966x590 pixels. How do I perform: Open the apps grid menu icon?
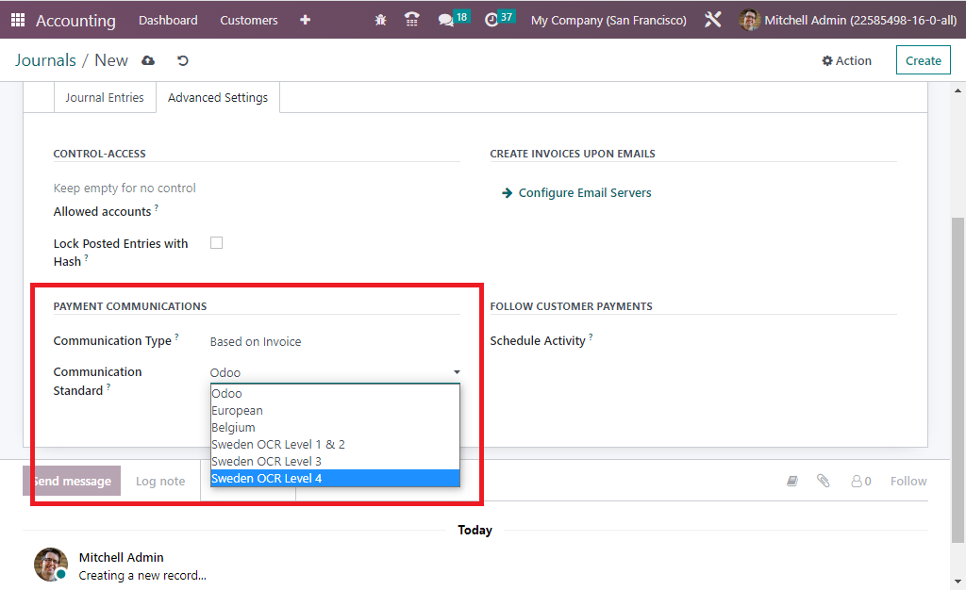click(x=18, y=20)
